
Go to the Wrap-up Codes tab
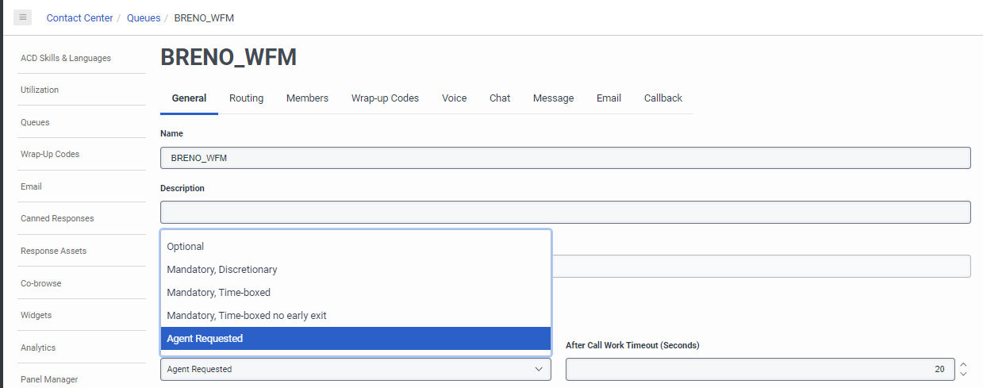[x=385, y=98]
